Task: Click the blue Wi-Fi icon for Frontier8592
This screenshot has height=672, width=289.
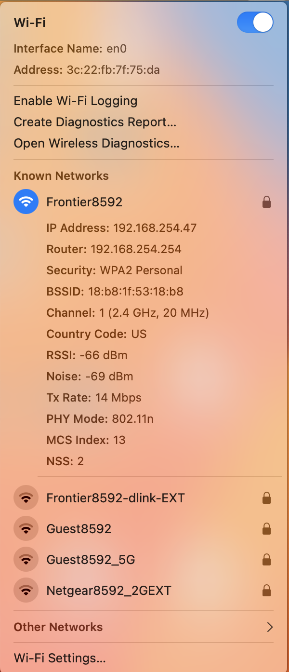Action: tap(26, 202)
